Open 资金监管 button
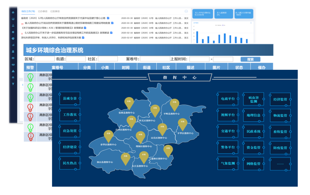This screenshot has width=310, height=195. 254,148
